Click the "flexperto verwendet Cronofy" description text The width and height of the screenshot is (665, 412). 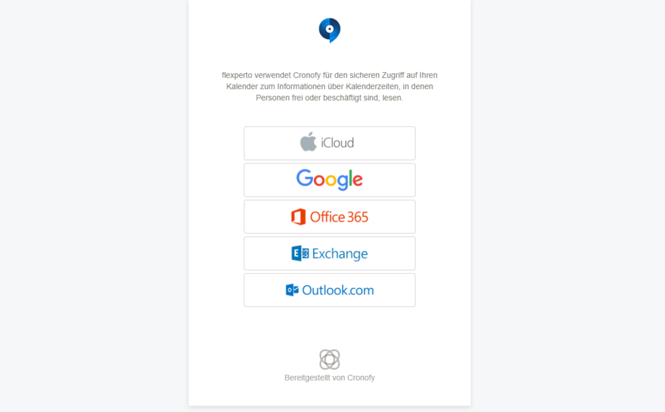click(330, 86)
